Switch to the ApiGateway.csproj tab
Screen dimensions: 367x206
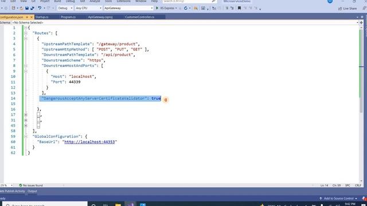(x=100, y=17)
